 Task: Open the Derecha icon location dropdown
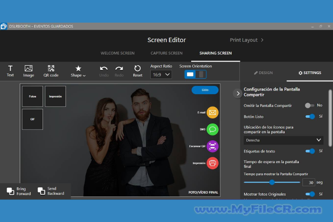pos(284,140)
